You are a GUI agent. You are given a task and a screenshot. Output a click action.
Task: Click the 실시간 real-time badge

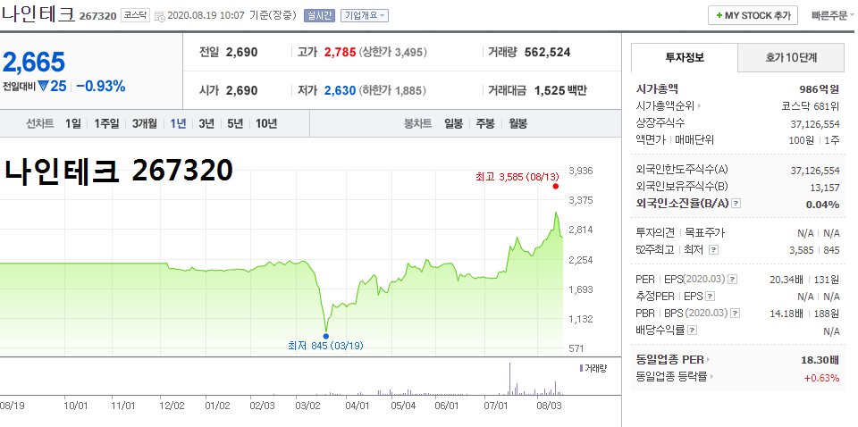pyautogui.click(x=320, y=15)
